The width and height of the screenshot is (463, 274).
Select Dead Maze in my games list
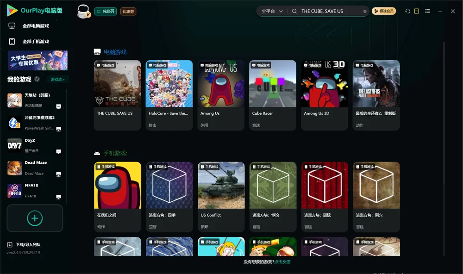[35, 168]
